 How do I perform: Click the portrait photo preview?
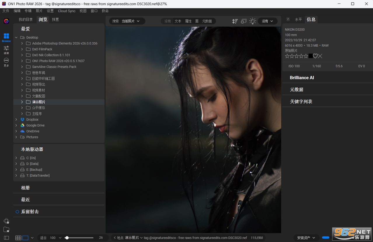[193, 130]
